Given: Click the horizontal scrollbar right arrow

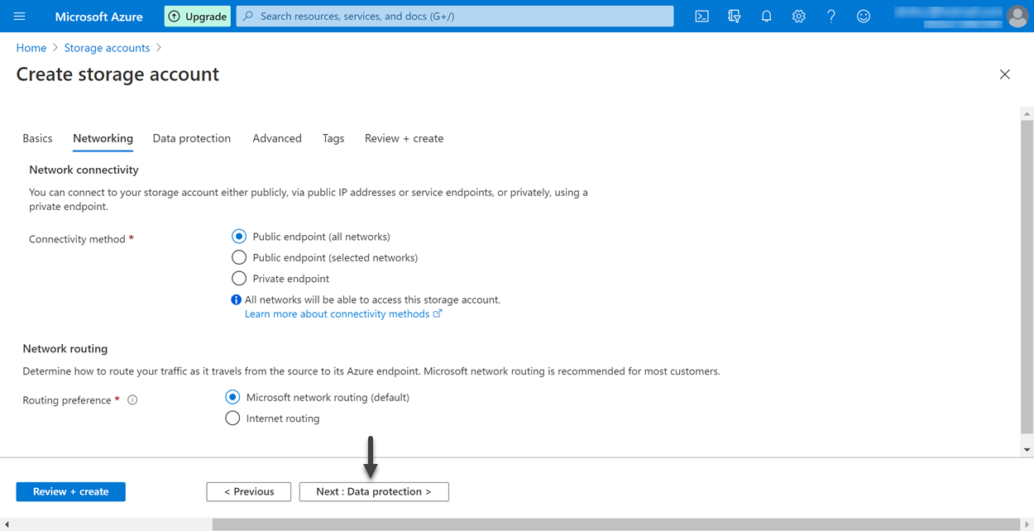Looking at the screenshot, I should click(1027, 524).
